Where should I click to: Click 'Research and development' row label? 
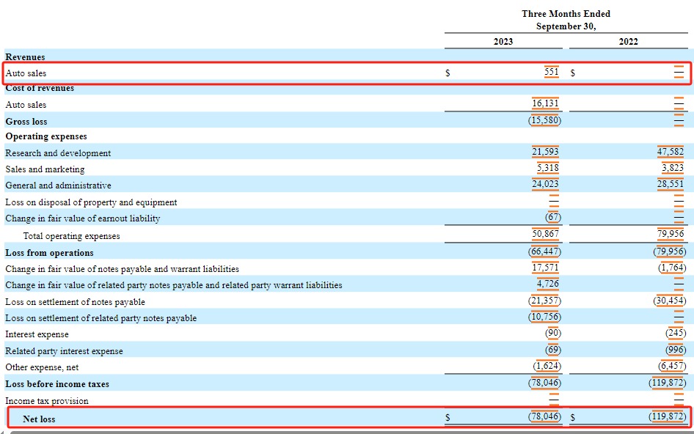[58, 153]
